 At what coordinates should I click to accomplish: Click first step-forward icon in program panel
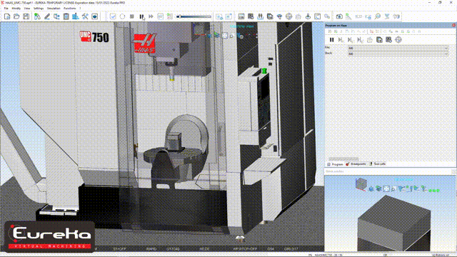click(x=341, y=40)
